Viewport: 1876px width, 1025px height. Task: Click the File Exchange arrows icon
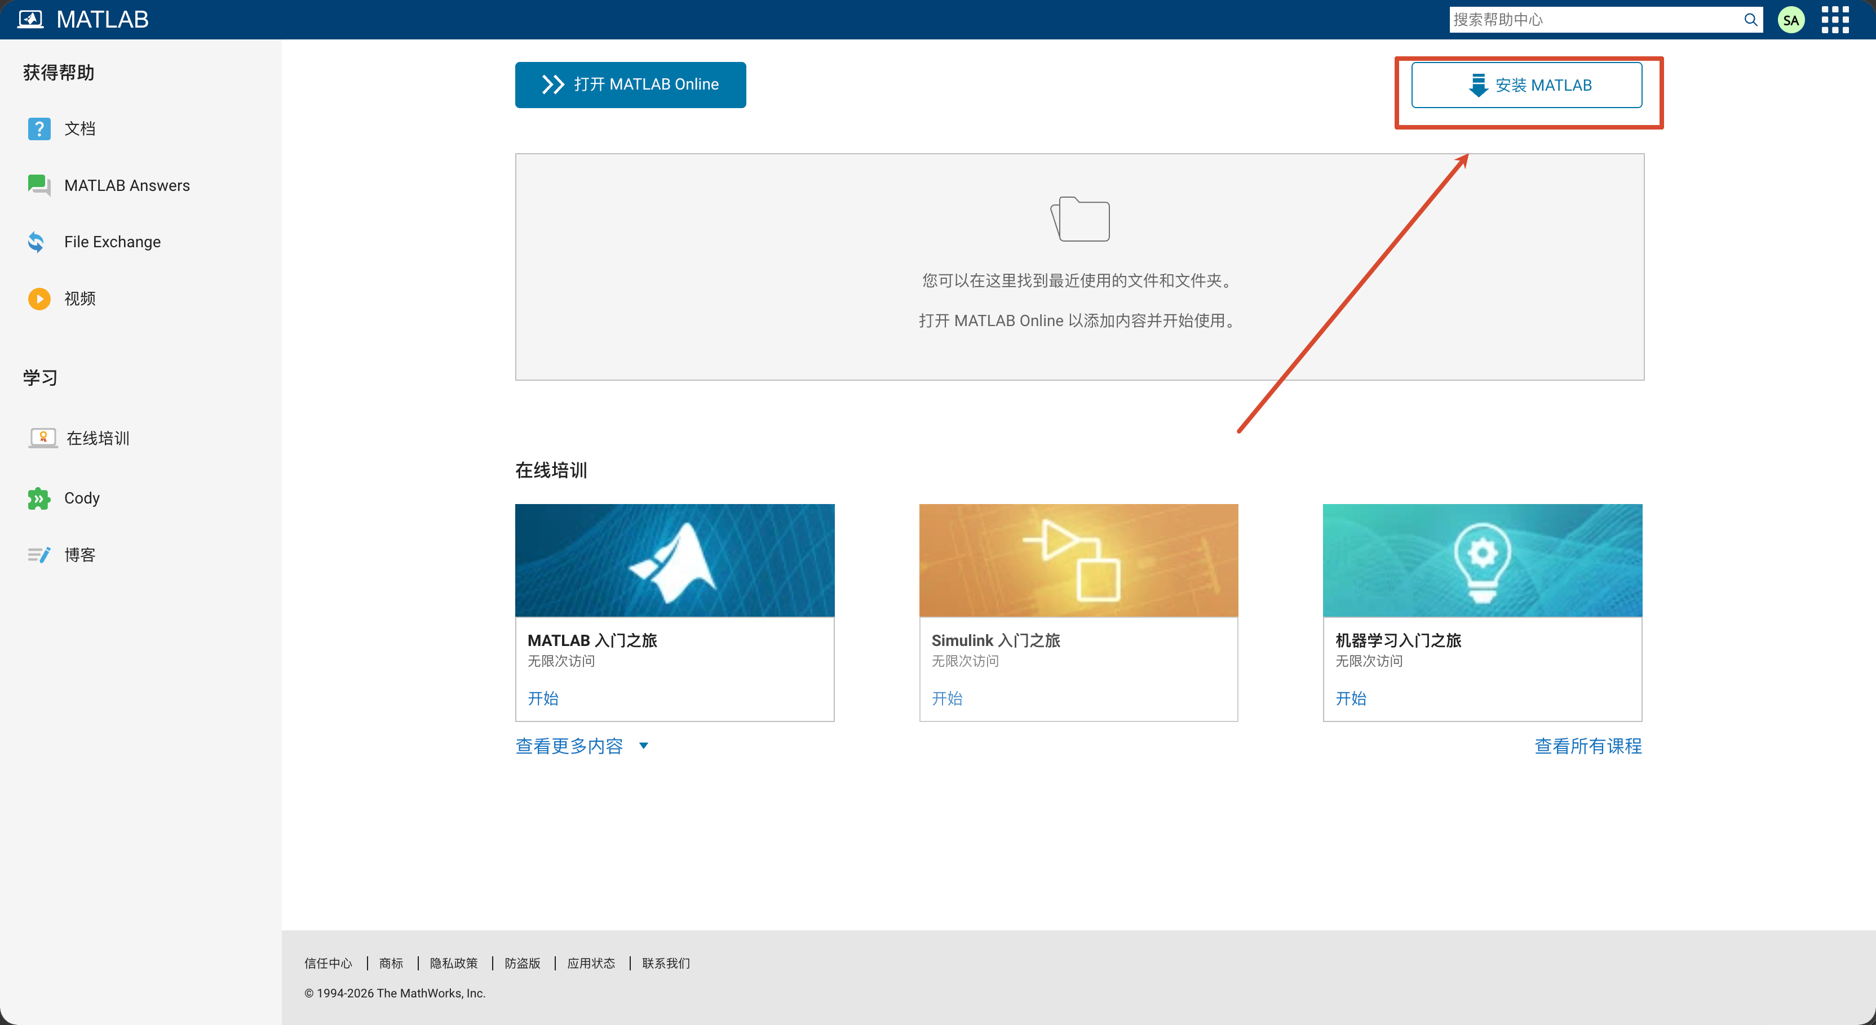click(x=37, y=242)
